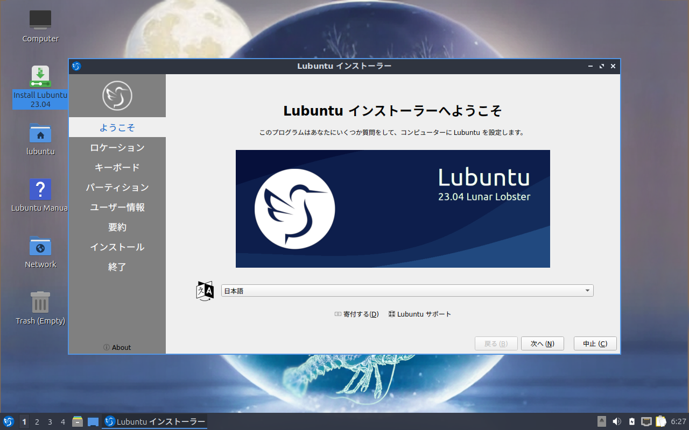Click the 中止 (C) cancel button
The width and height of the screenshot is (689, 430).
(595, 343)
